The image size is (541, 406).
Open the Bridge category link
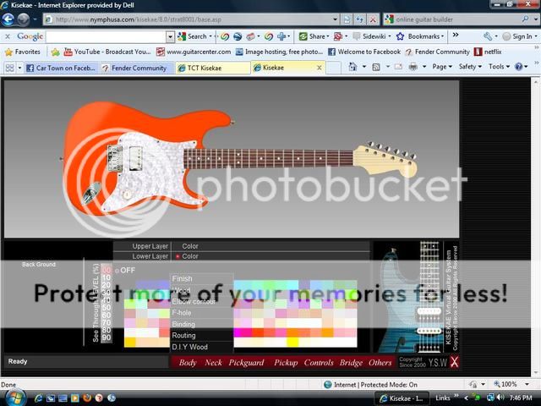click(x=351, y=362)
